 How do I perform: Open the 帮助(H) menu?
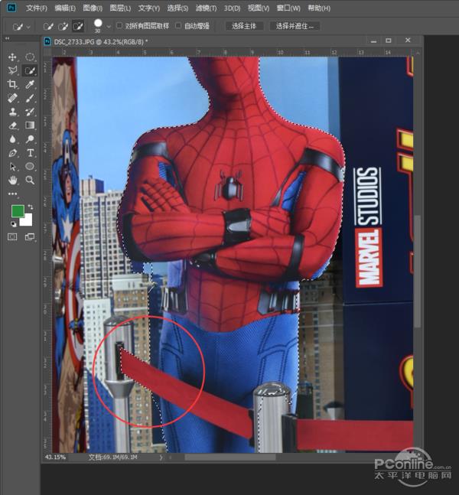tap(319, 8)
